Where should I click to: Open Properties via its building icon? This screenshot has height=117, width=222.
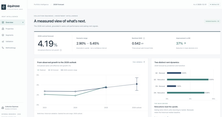[x=3, y=29]
